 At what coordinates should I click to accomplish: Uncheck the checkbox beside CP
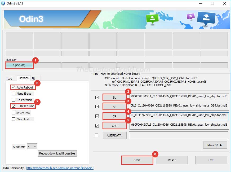[97, 116]
